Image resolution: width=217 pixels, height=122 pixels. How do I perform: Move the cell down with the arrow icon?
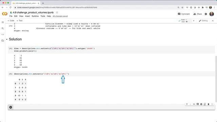[191, 104]
